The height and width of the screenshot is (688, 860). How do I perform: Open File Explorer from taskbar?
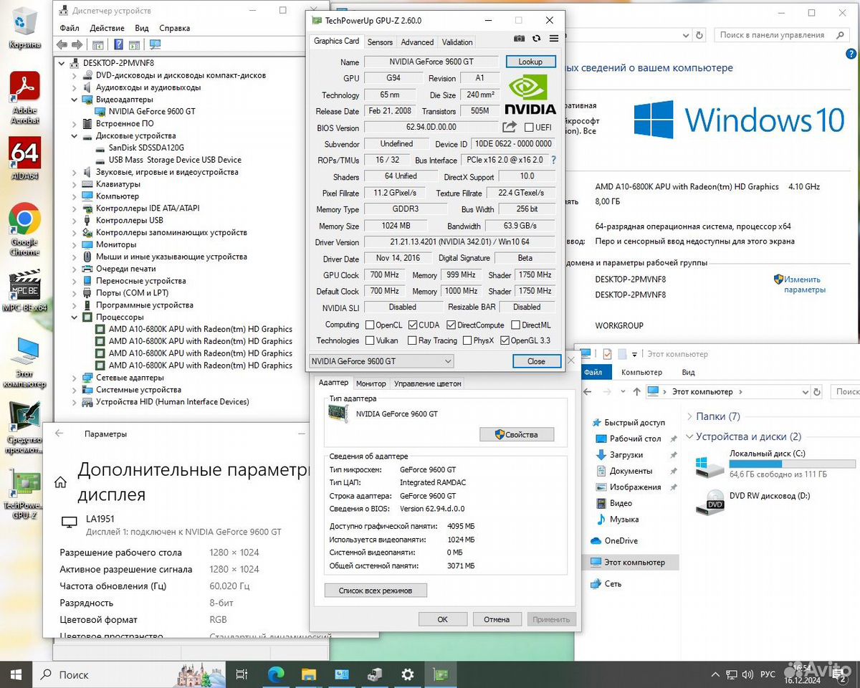click(309, 674)
